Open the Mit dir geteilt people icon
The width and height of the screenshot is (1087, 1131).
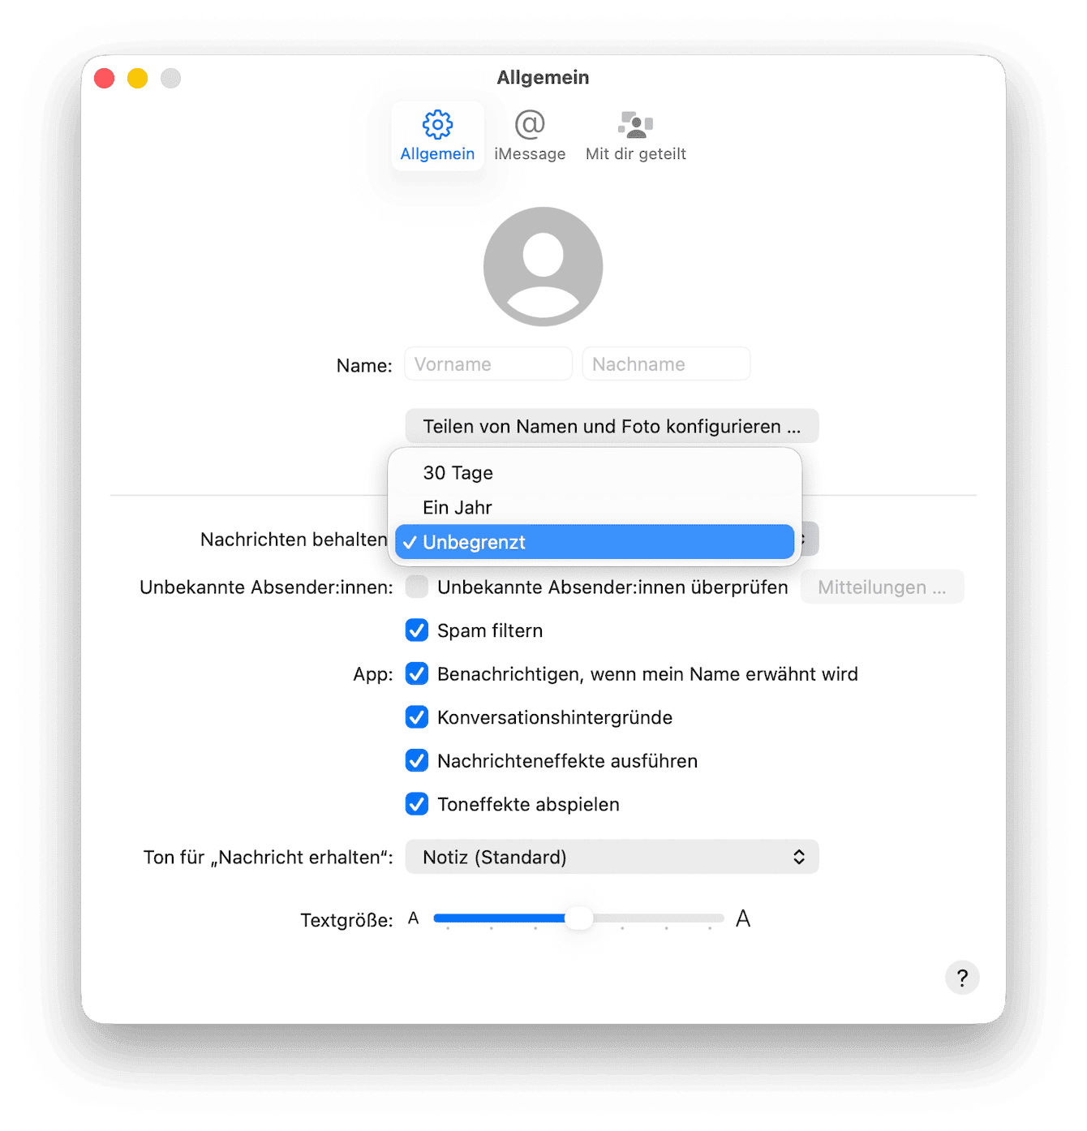(x=636, y=124)
